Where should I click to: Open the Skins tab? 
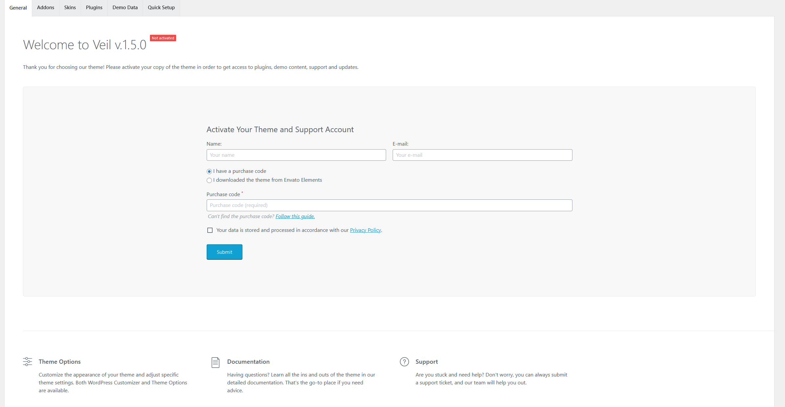pos(70,8)
